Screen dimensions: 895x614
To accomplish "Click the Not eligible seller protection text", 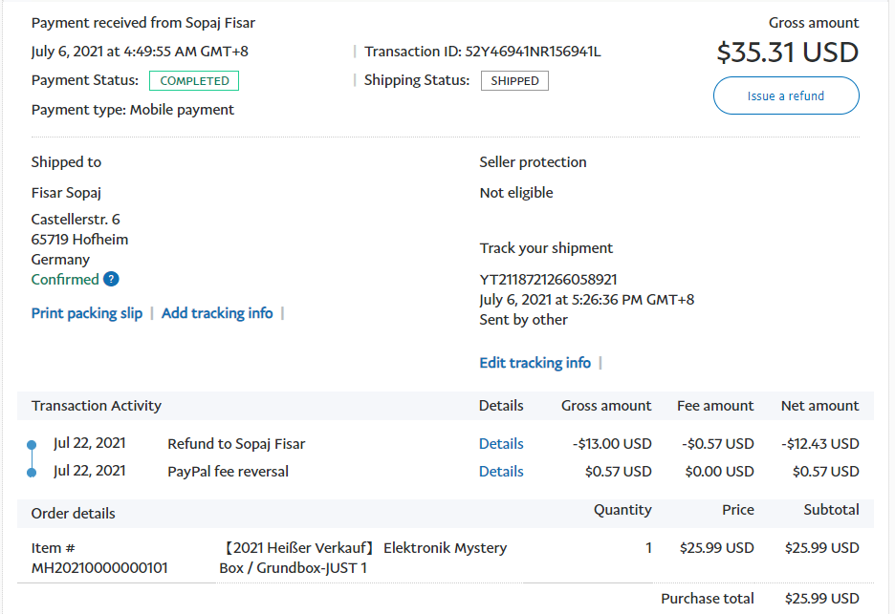I will pos(516,193).
